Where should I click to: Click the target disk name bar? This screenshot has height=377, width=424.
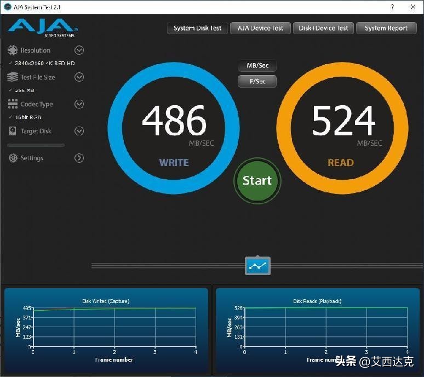(x=36, y=145)
